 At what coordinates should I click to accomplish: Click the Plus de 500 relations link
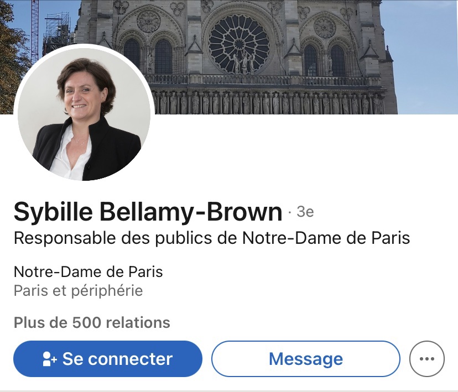(x=92, y=322)
